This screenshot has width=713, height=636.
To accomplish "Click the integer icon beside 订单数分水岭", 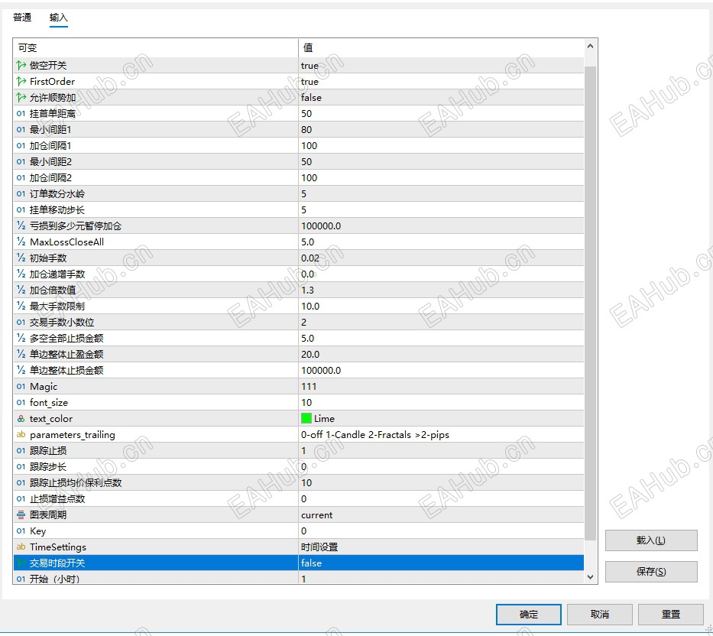I will (21, 194).
